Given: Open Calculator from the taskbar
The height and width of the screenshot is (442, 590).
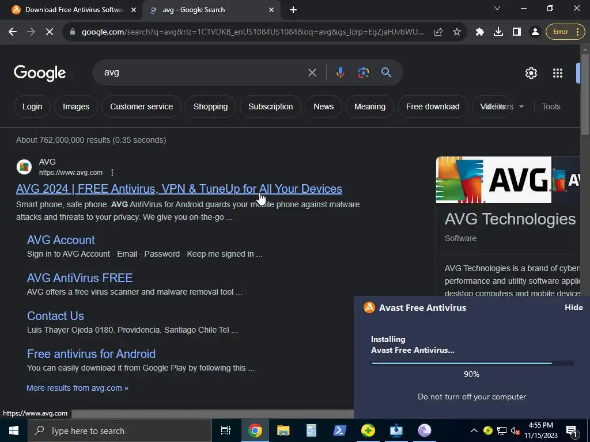Looking at the screenshot, I should click(x=311, y=430).
